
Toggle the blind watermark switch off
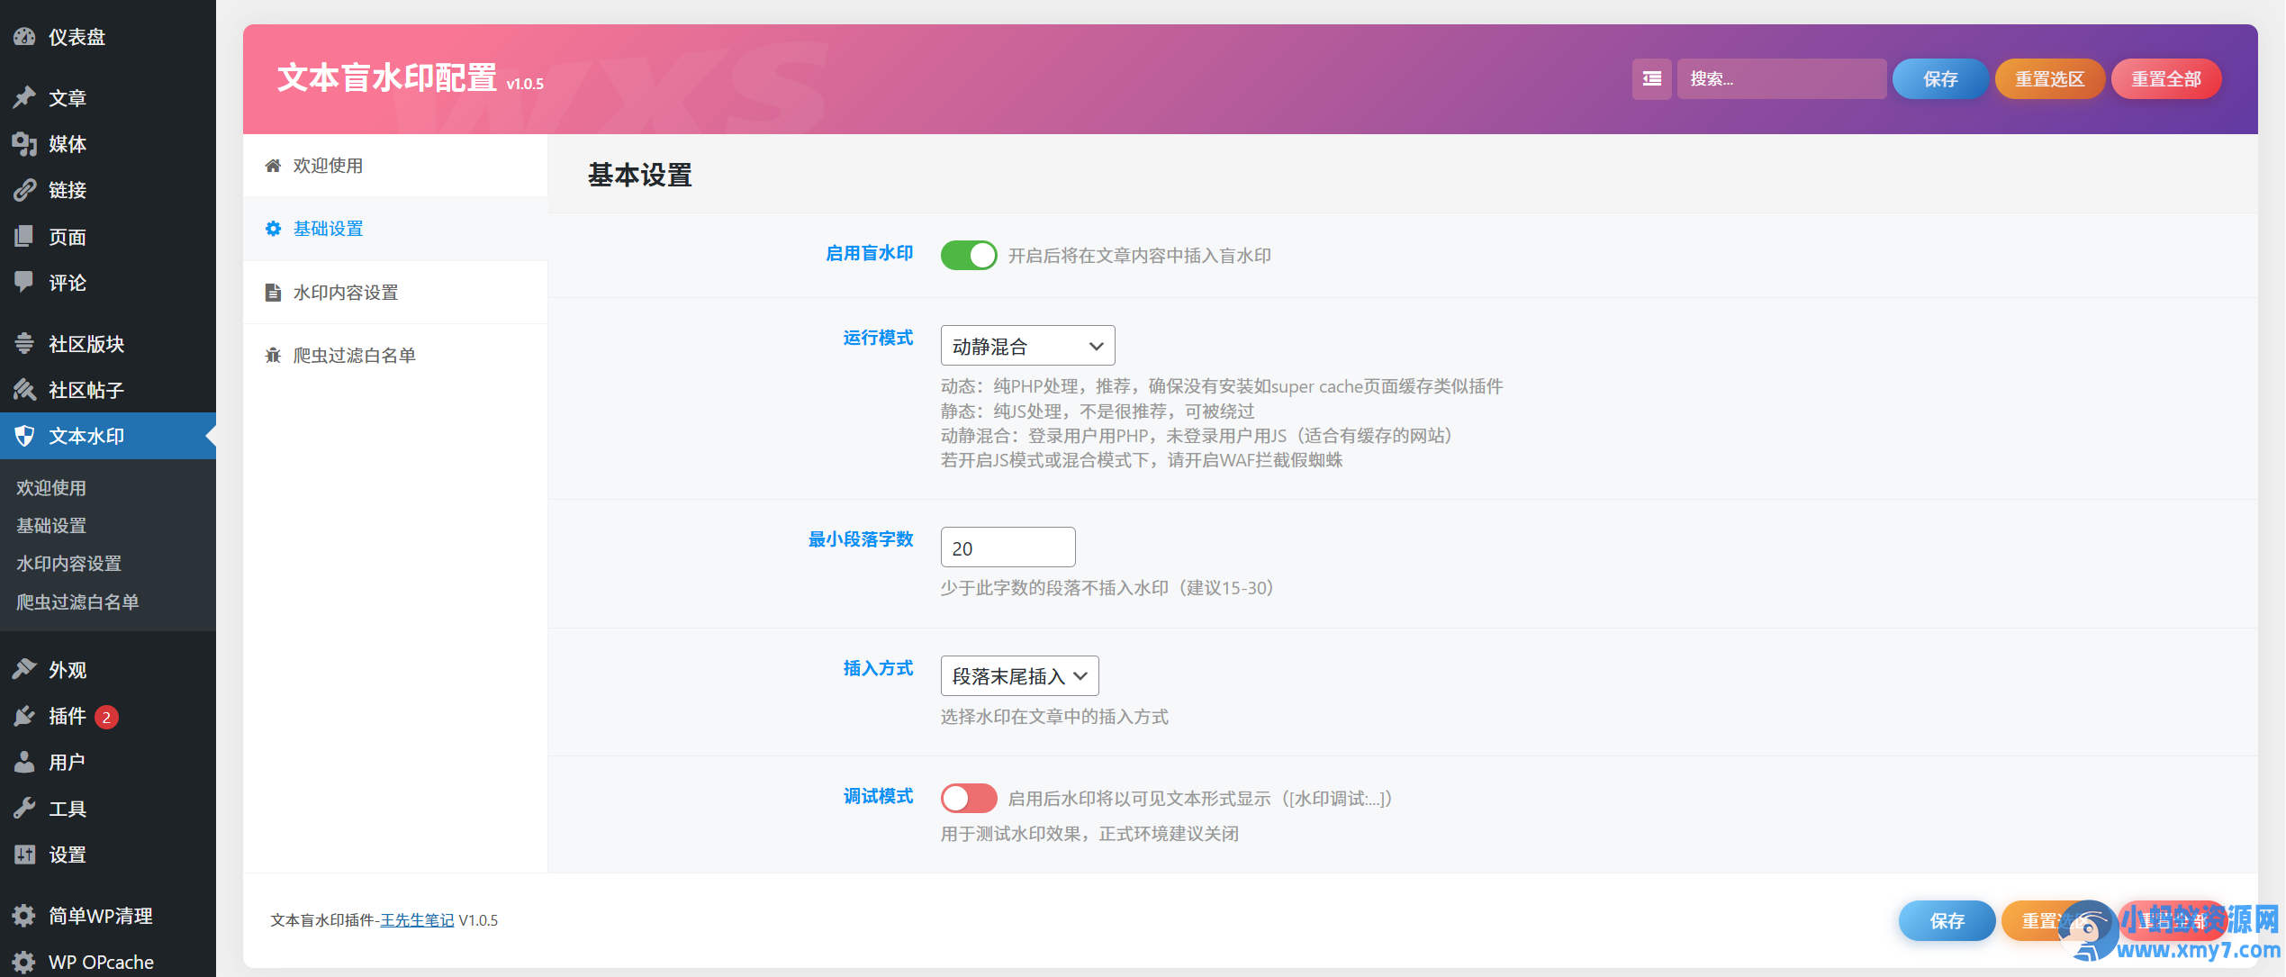click(x=968, y=255)
